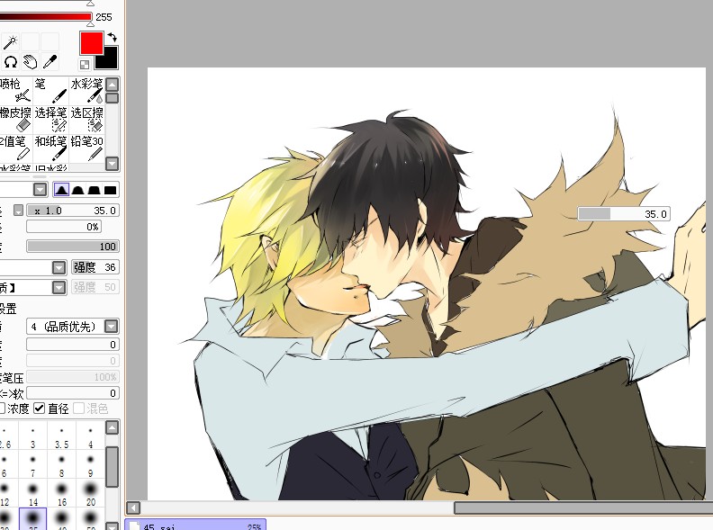Choose the solid rectangular brush edge shape
The image size is (713, 530).
pyautogui.click(x=111, y=190)
